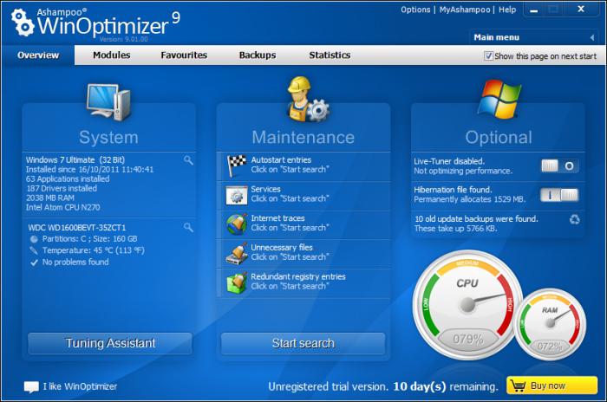
Task: Select the Services maintenance row
Action: tap(303, 196)
